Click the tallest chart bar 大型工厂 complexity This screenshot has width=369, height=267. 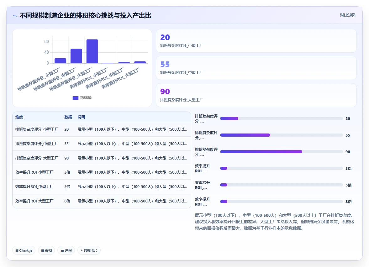(x=92, y=51)
